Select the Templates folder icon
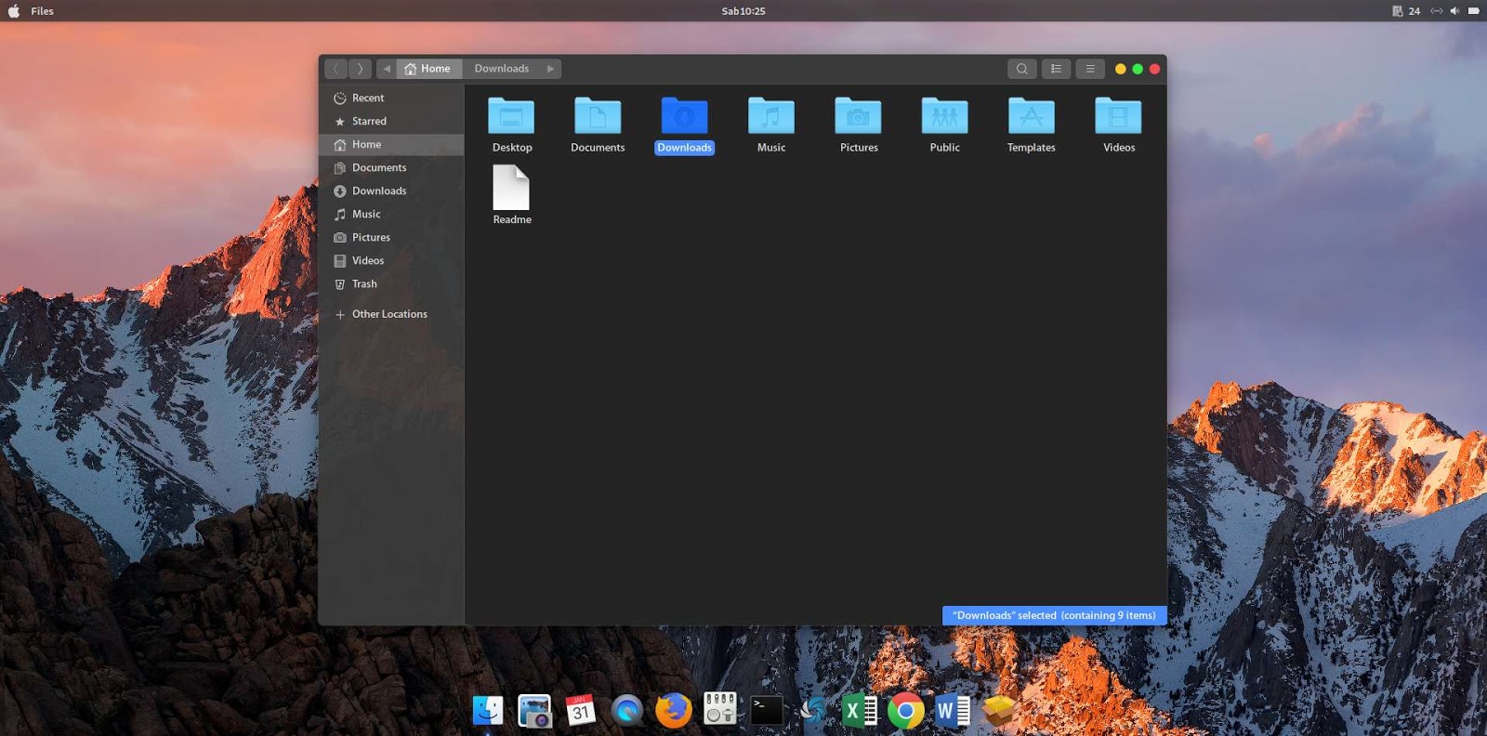Image resolution: width=1487 pixels, height=736 pixels. tap(1032, 116)
